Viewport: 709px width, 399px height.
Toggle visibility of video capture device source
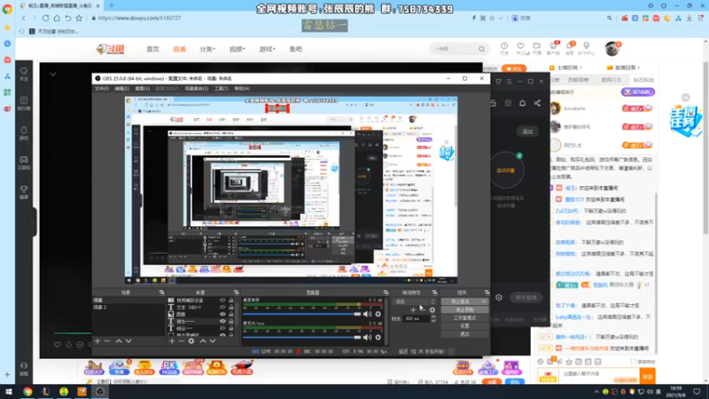(x=222, y=300)
